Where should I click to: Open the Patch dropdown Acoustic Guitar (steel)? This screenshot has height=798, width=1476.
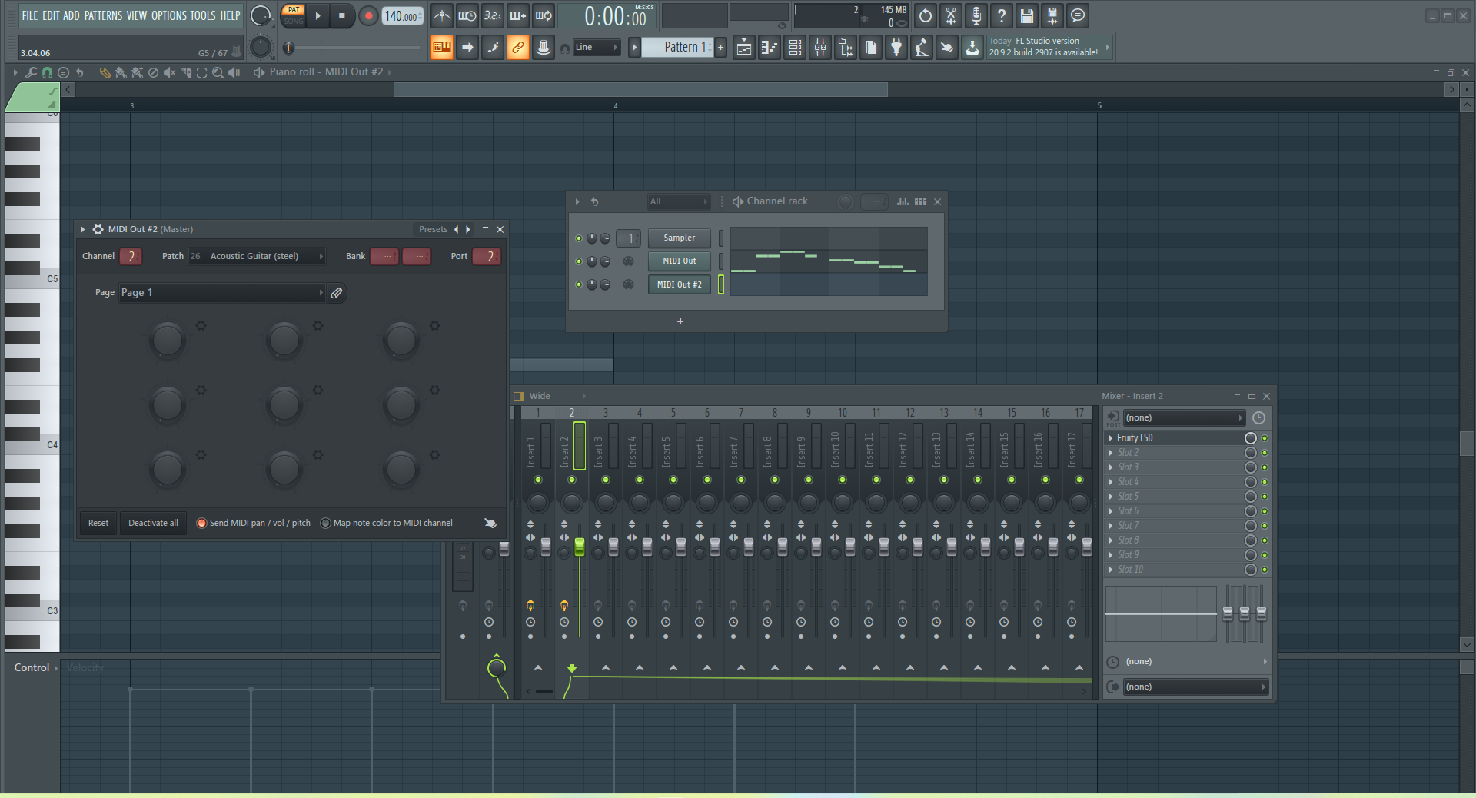(257, 256)
